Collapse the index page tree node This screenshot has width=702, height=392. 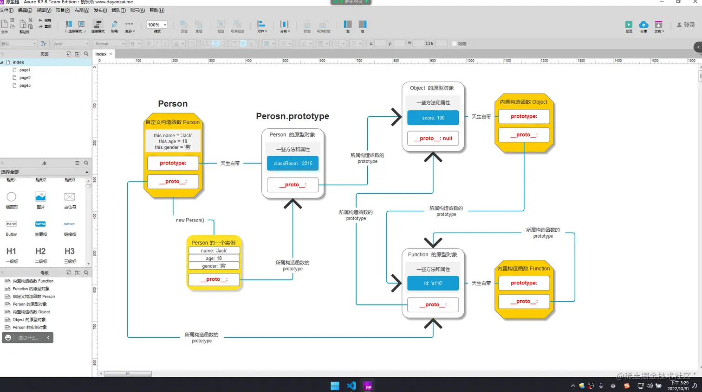point(2,62)
